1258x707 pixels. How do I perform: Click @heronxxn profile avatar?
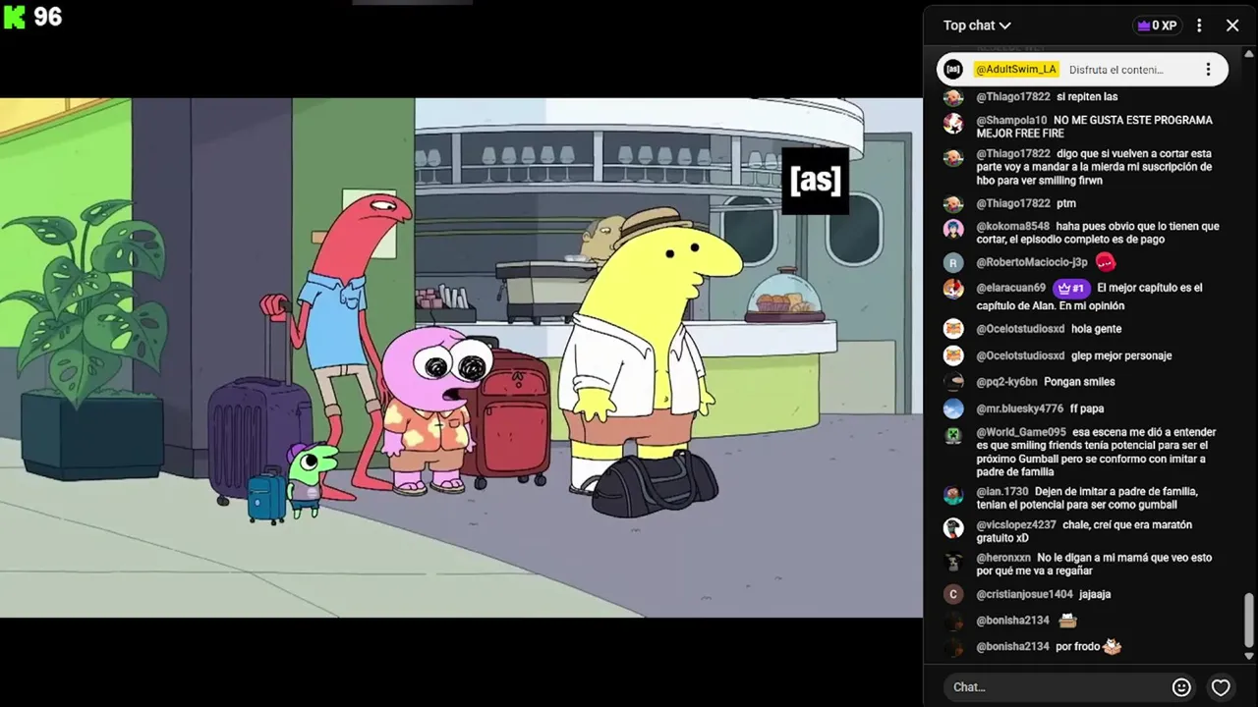[953, 561]
